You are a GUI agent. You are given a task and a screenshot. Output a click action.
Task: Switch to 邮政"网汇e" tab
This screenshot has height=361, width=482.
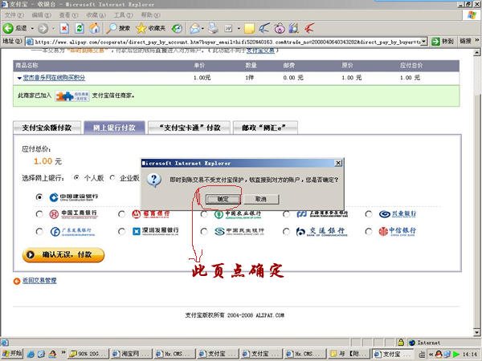point(265,128)
